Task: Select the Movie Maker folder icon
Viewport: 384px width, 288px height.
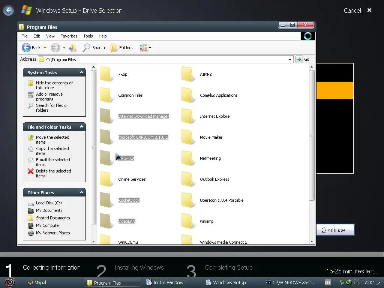Action: [188, 137]
